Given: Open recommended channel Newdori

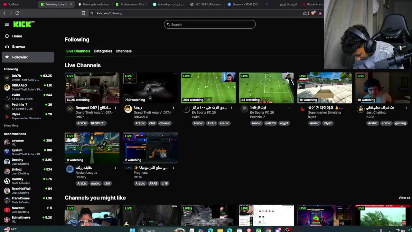Looking at the screenshot, I should coord(28,210).
